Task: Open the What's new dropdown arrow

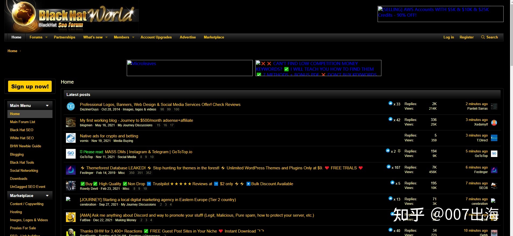Action: click(107, 37)
